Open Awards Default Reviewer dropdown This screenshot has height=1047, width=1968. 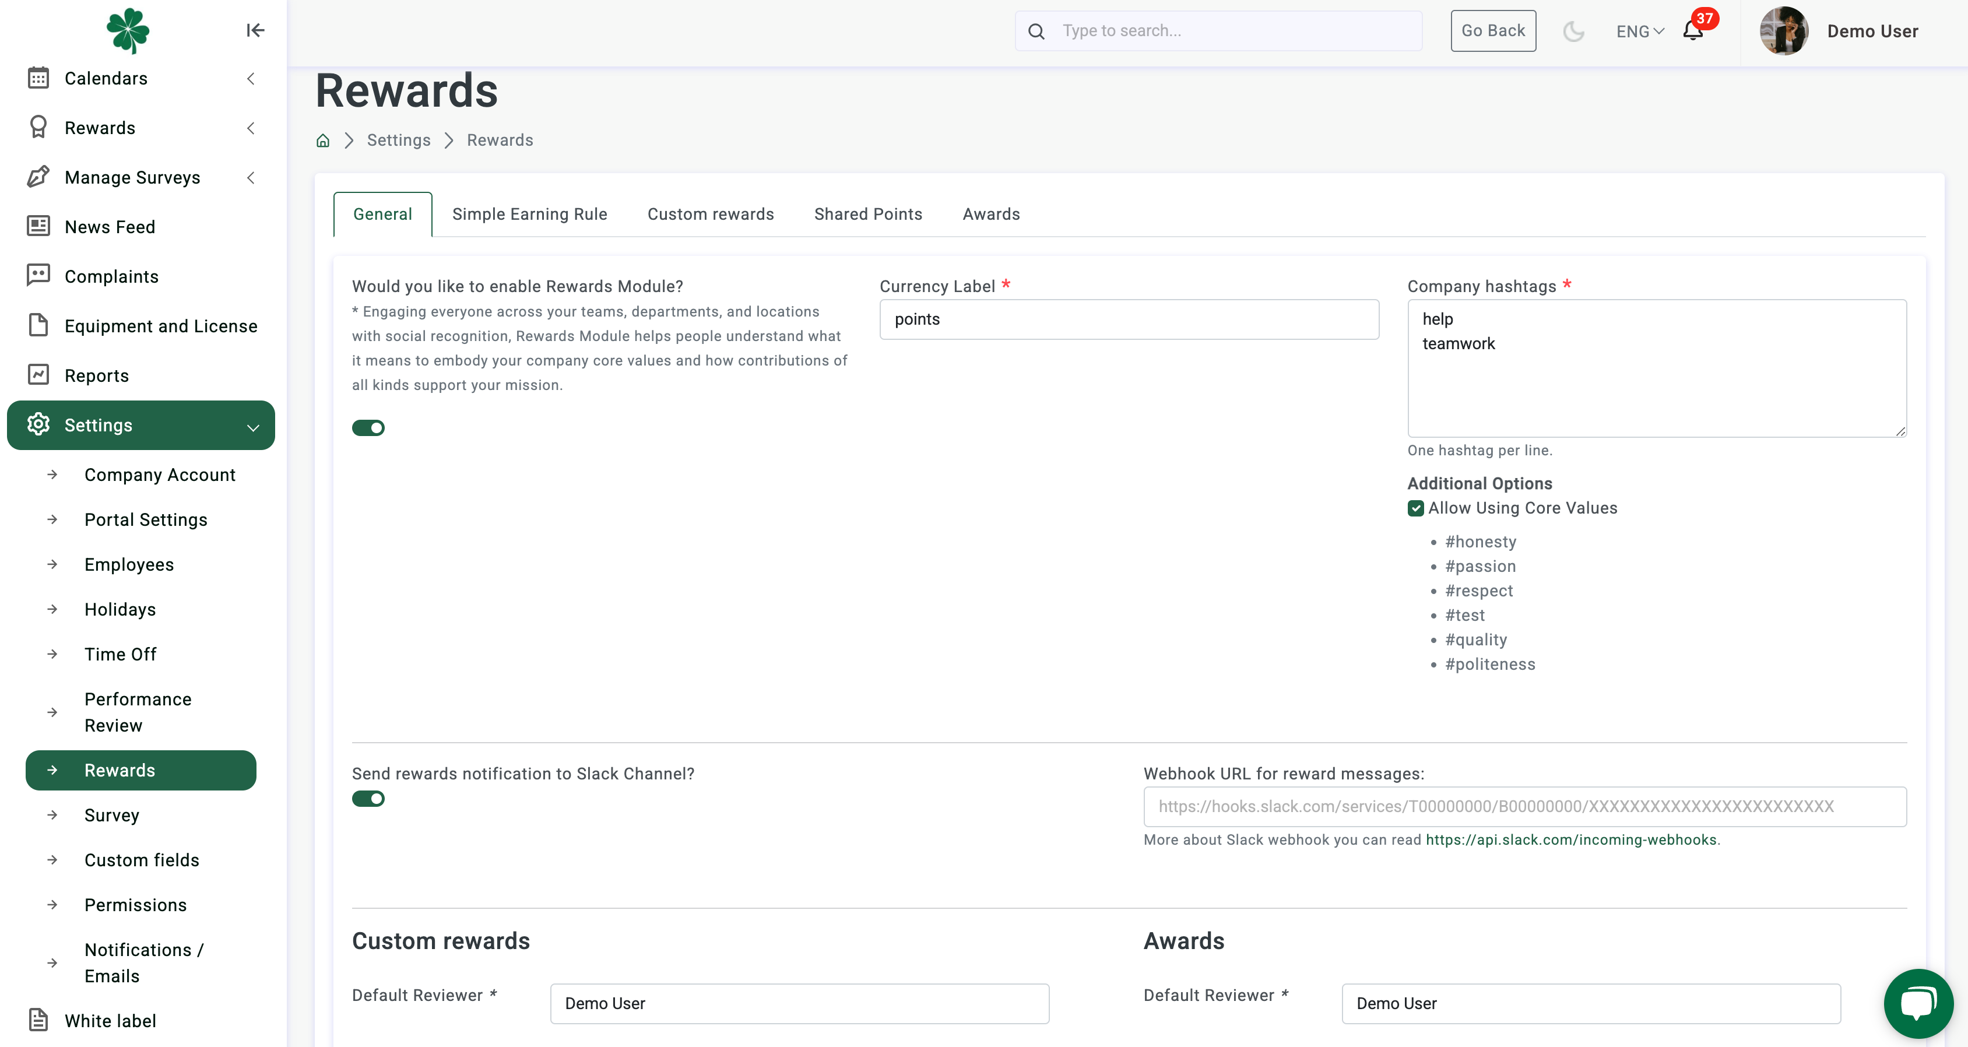pos(1591,1003)
